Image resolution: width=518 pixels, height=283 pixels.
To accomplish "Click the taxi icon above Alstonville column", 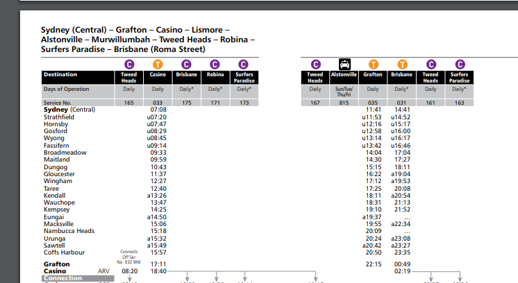I will pyautogui.click(x=344, y=64).
